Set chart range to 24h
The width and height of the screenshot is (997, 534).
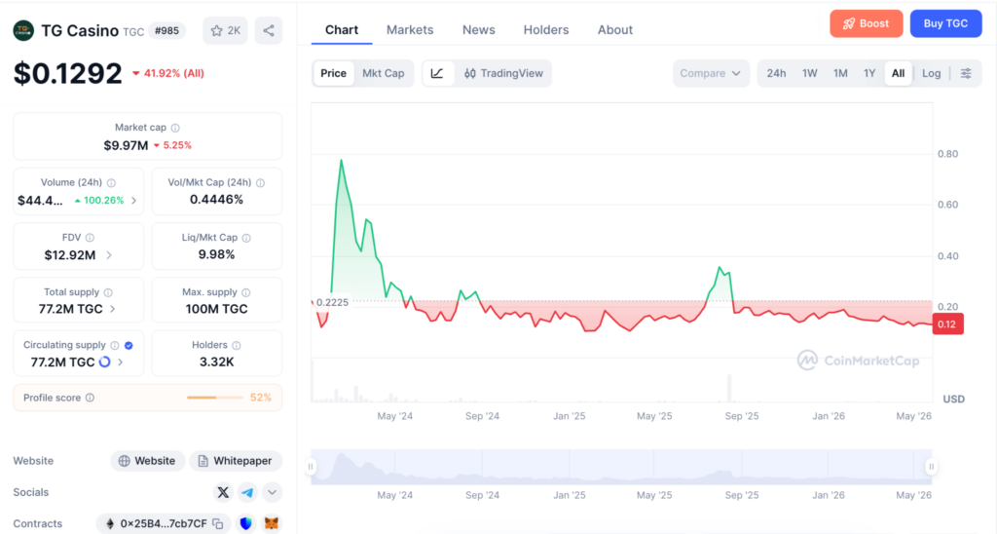[776, 73]
